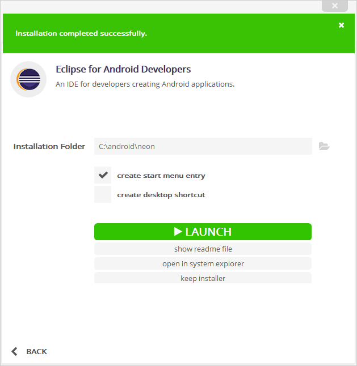
Task: Click the Eclipse for Android Developers title
Action: 123,69
